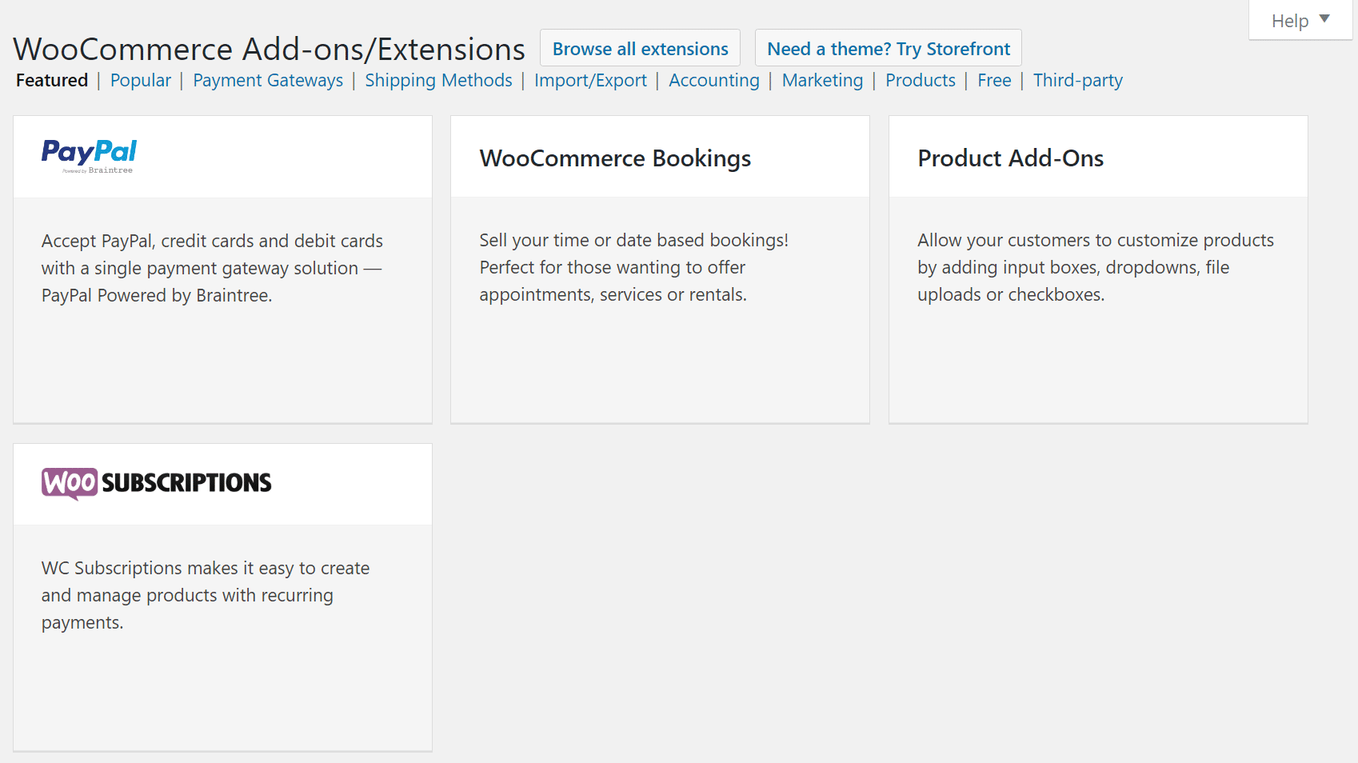Filter by Free extensions

coord(994,81)
